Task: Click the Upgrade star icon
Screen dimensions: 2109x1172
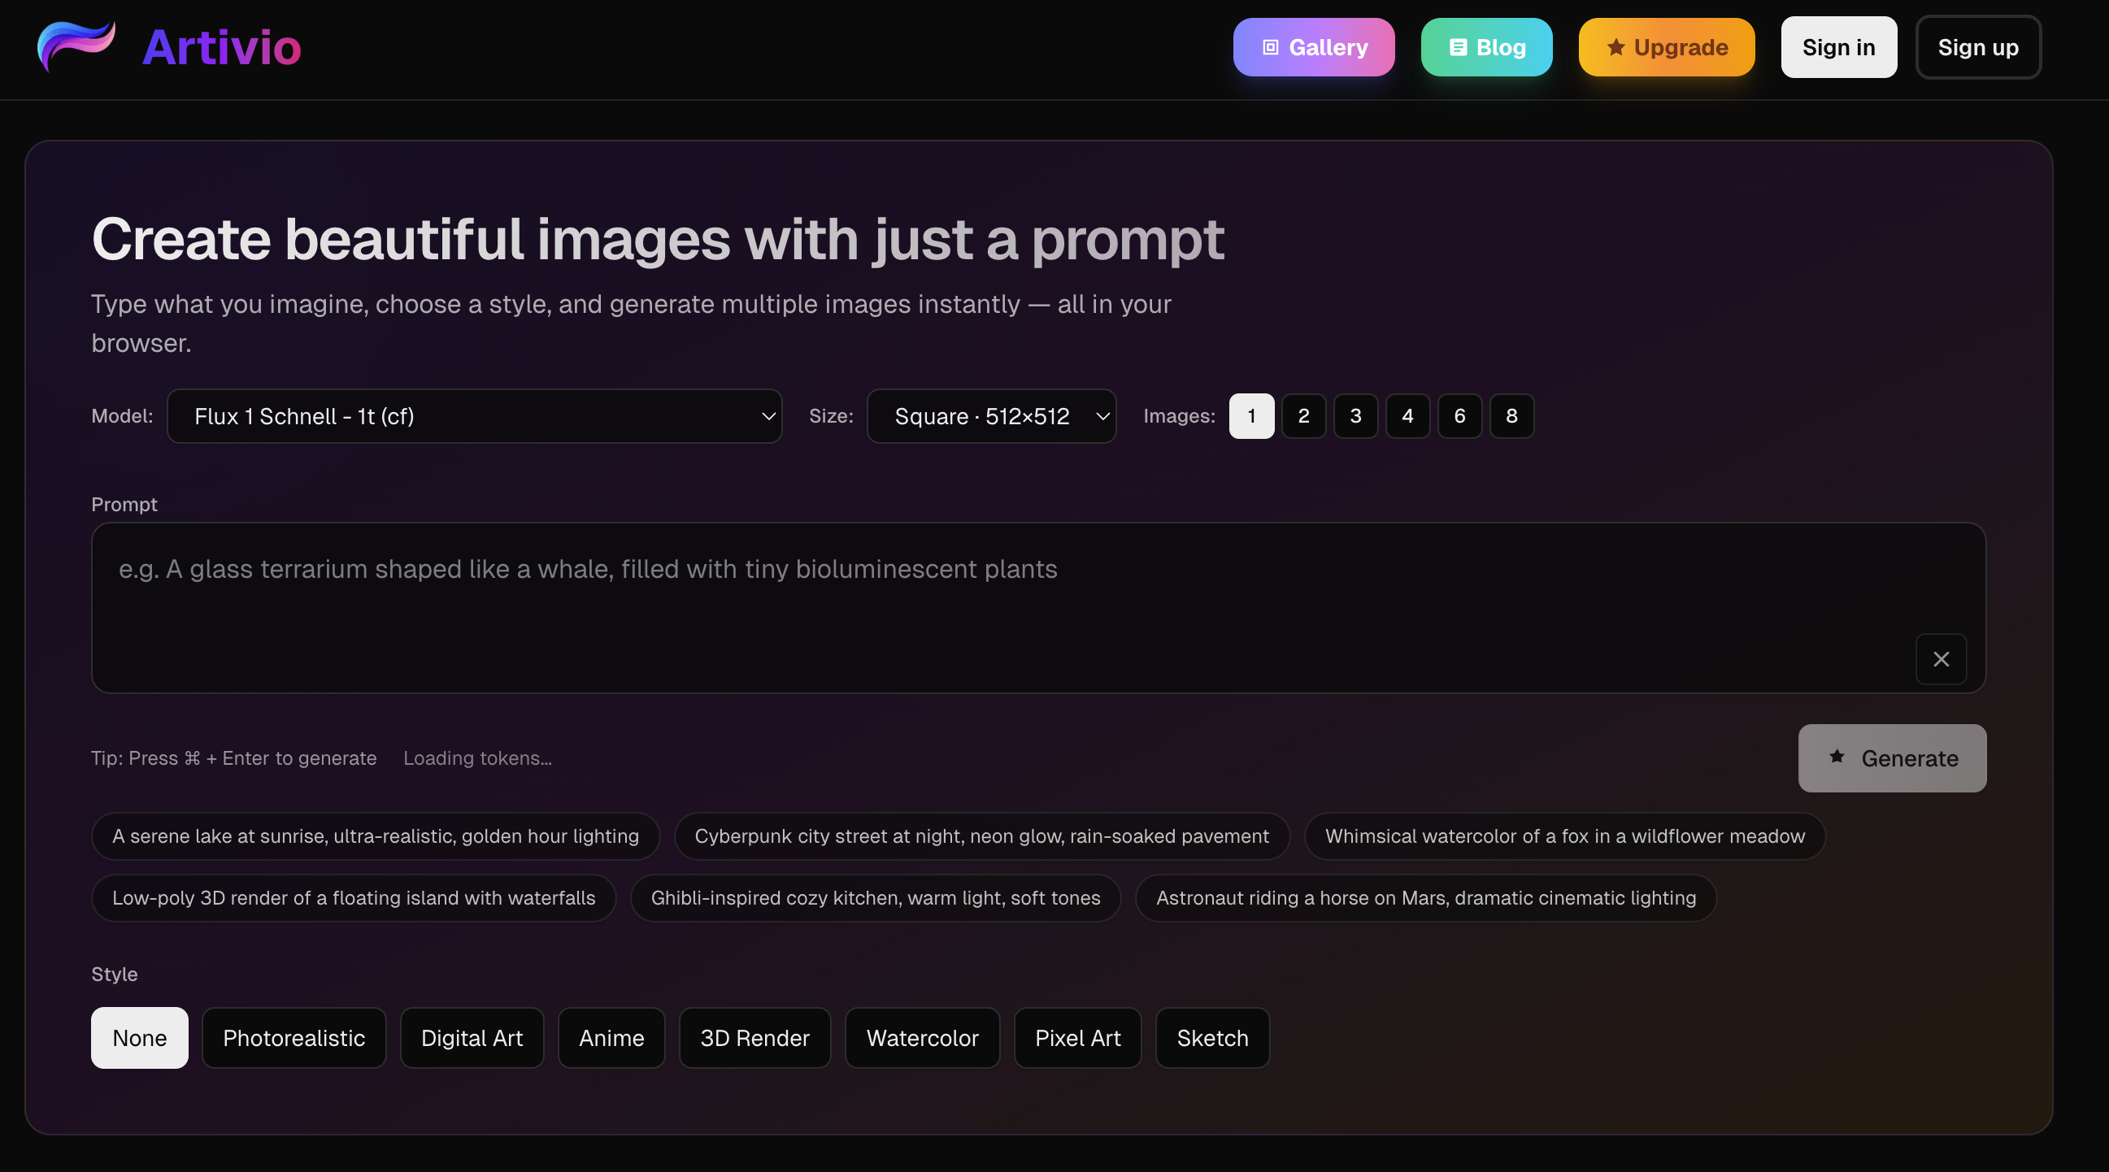Action: click(1615, 47)
